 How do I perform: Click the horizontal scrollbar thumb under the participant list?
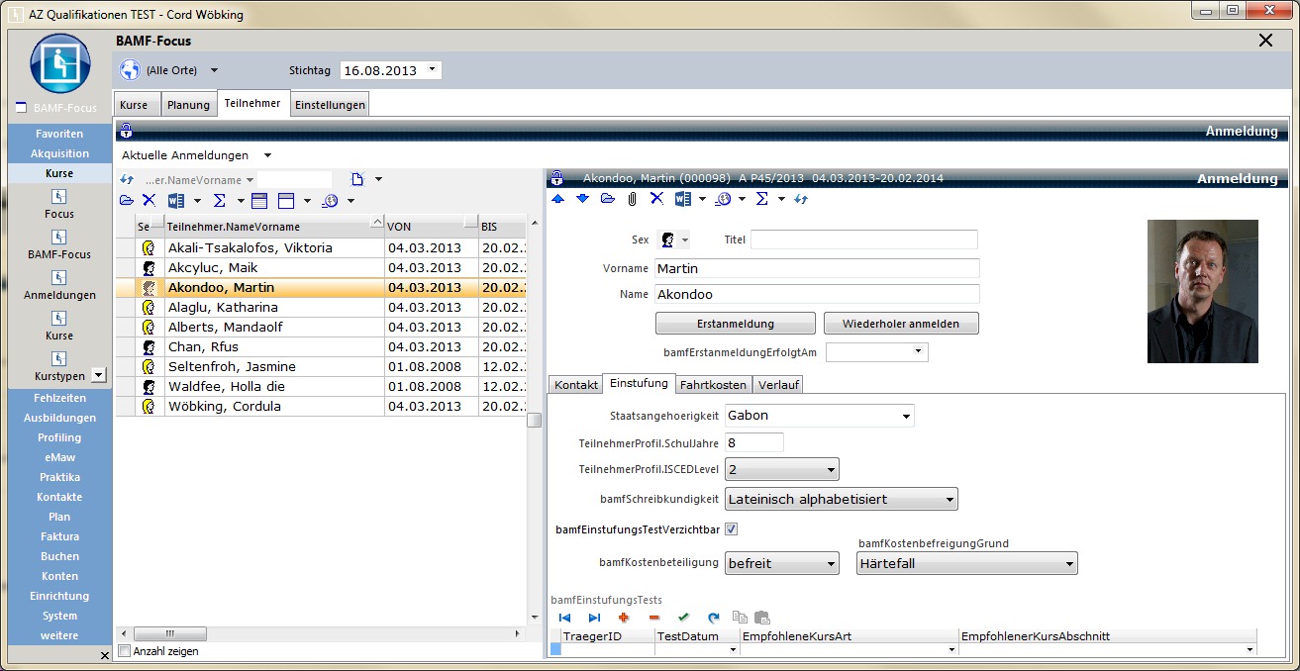pyautogui.click(x=169, y=633)
